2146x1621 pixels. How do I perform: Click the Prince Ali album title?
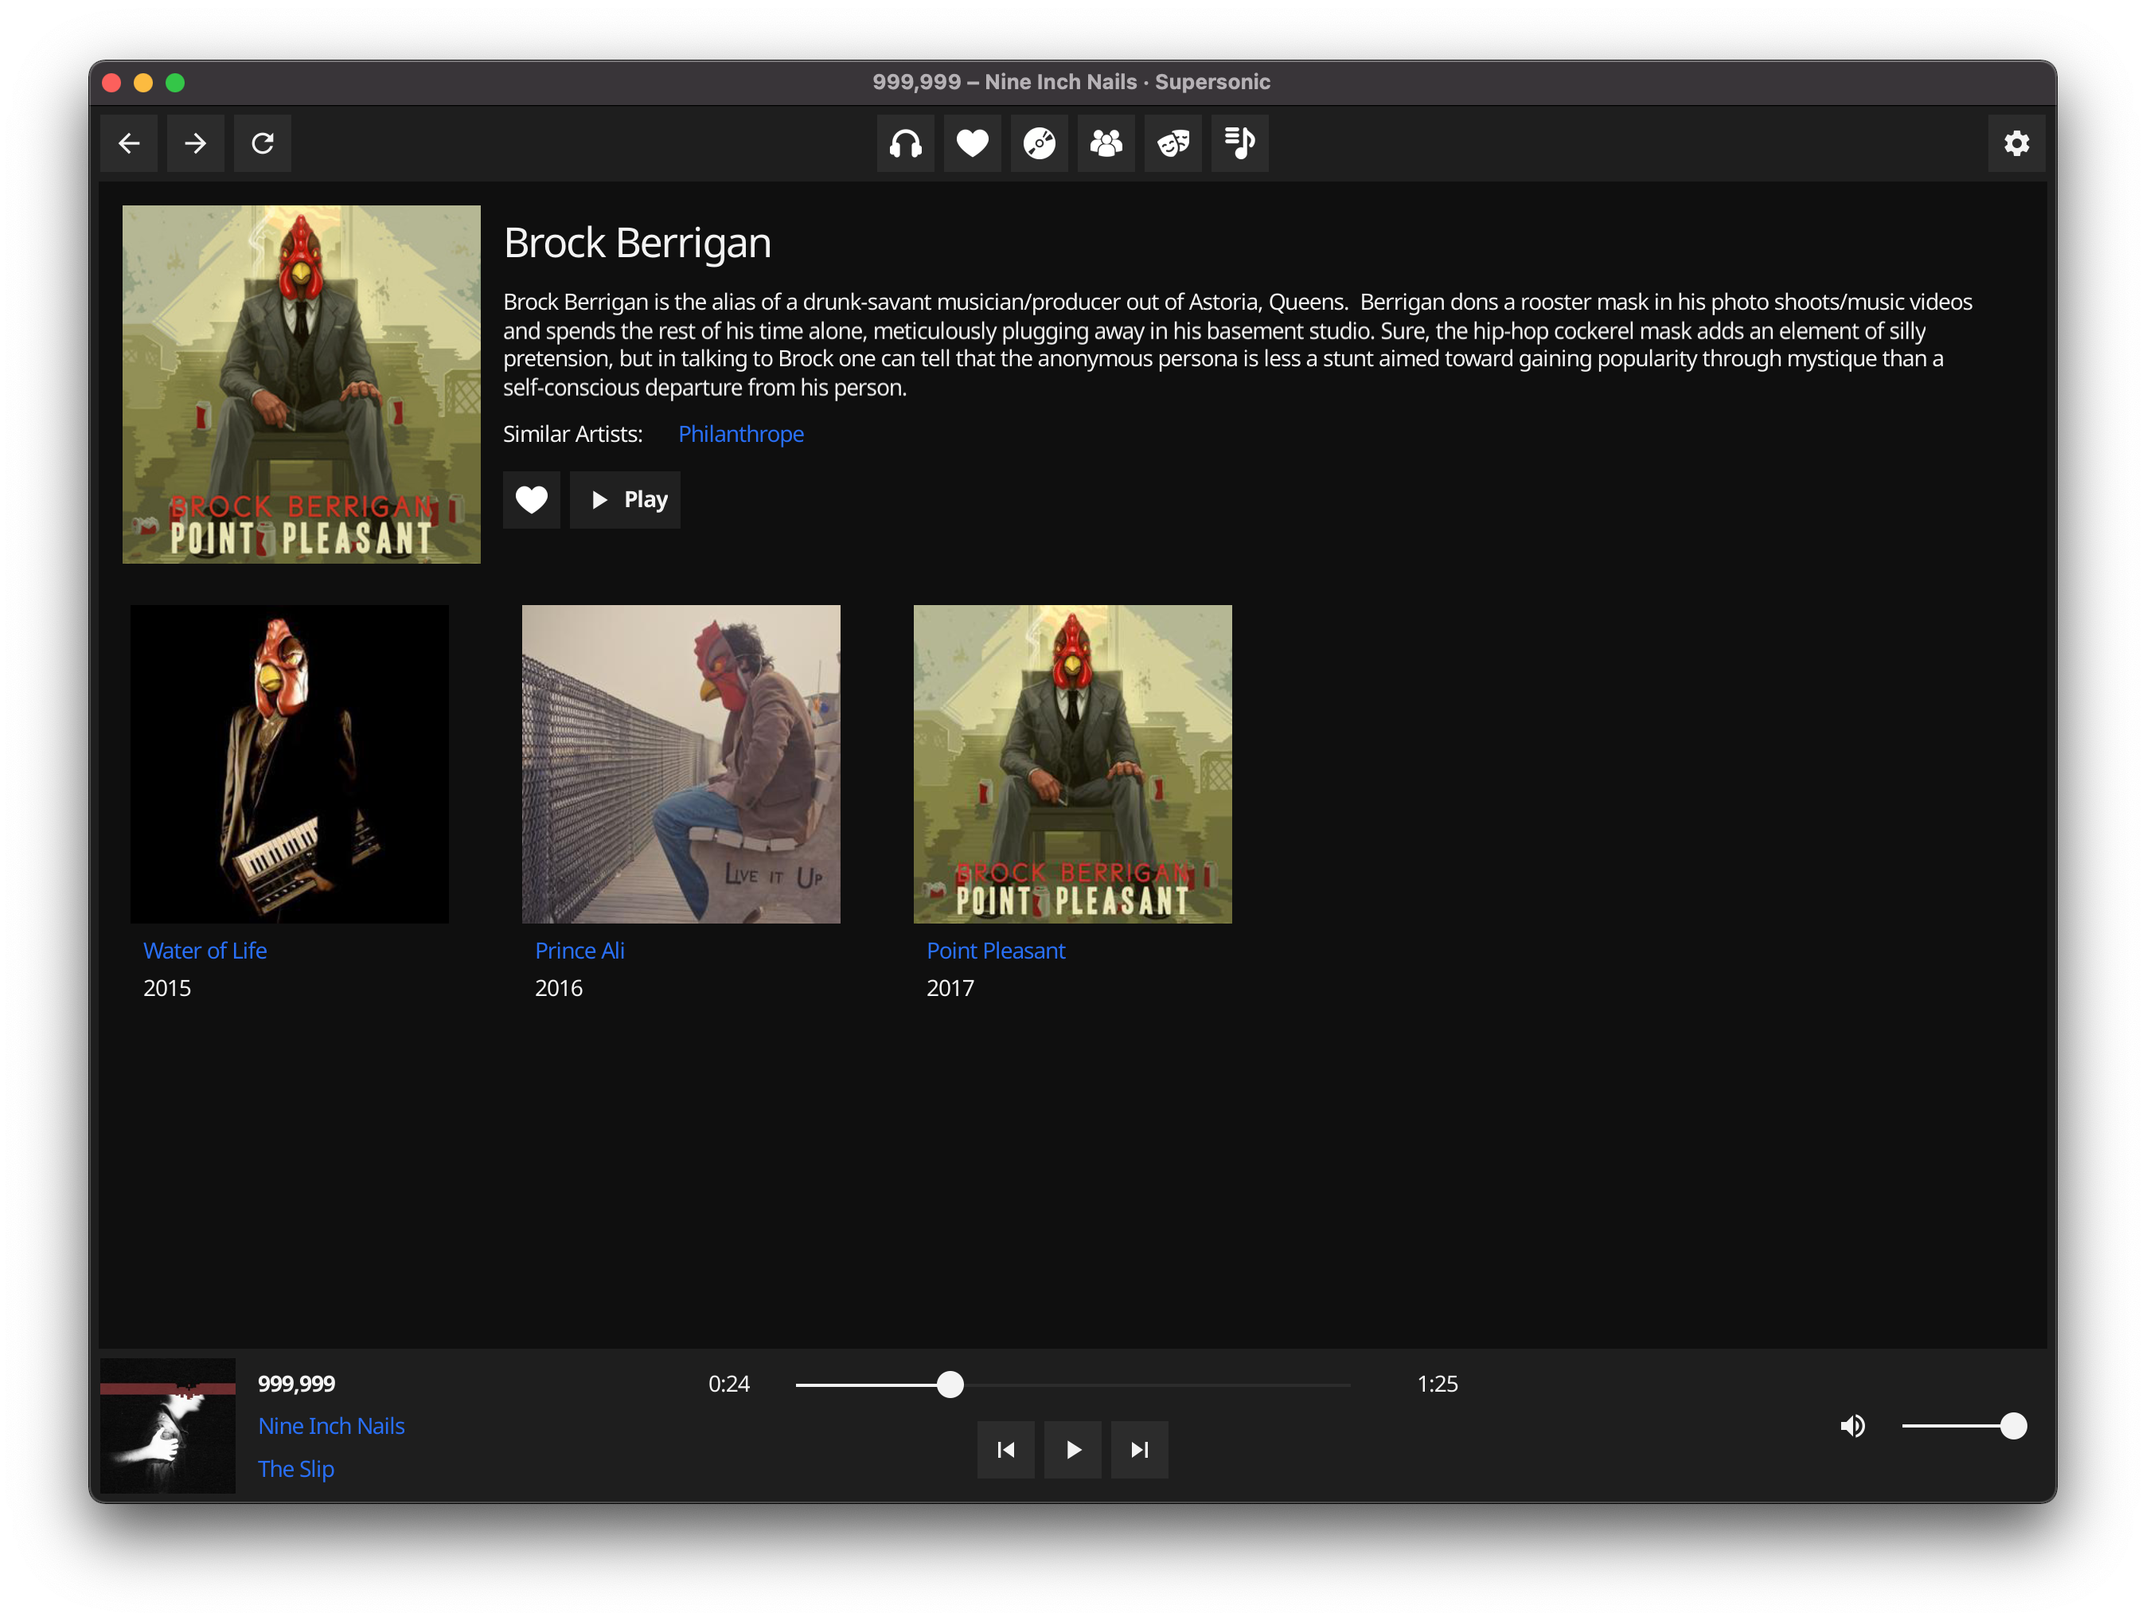pyautogui.click(x=579, y=951)
